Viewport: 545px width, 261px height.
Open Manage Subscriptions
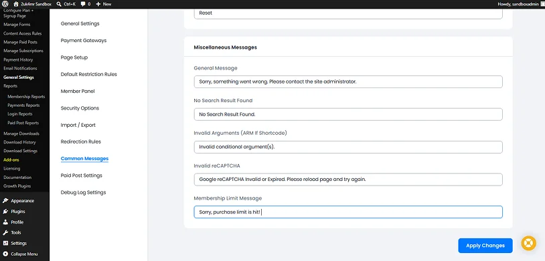click(23, 51)
